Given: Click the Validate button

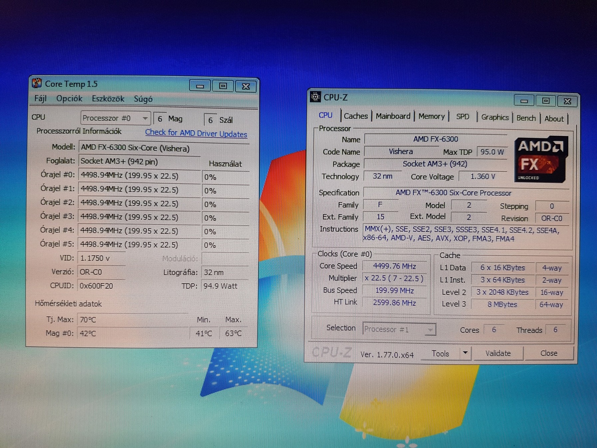Looking at the screenshot, I should [x=498, y=353].
